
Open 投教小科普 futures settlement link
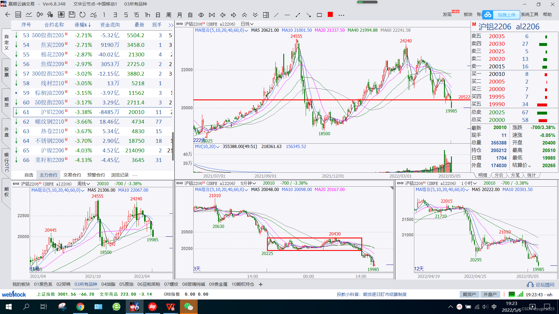coord(372,294)
